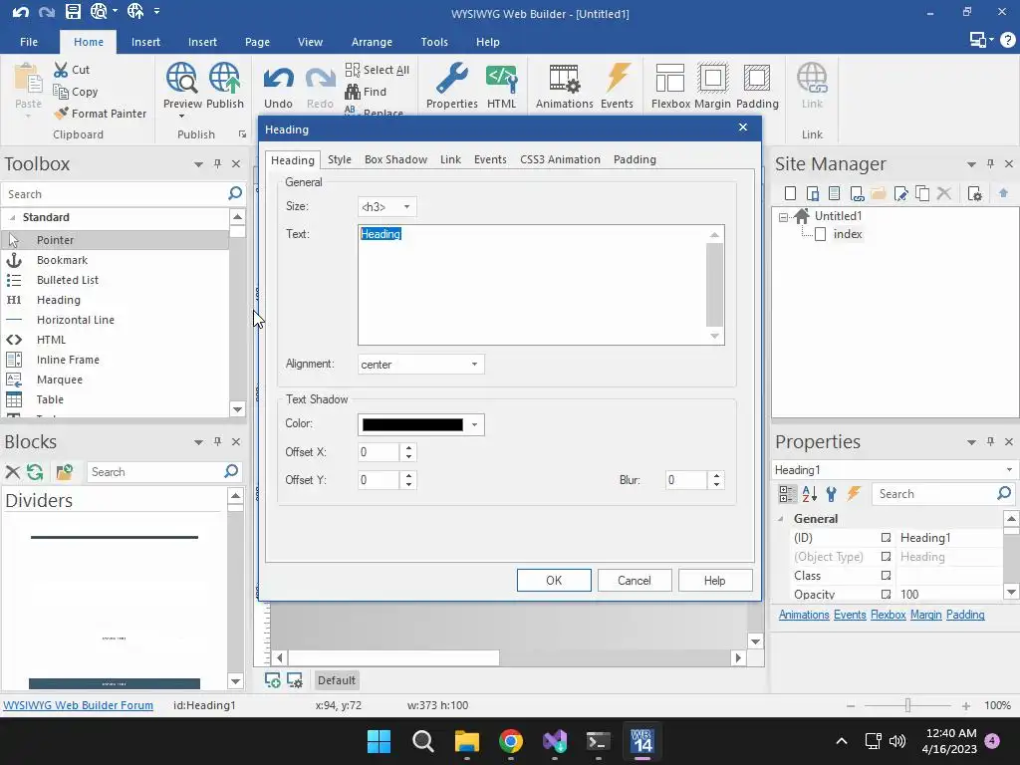Viewport: 1020px width, 765px height.
Task: Open the Text Shadow Color dropdown arrow
Action: [474, 424]
